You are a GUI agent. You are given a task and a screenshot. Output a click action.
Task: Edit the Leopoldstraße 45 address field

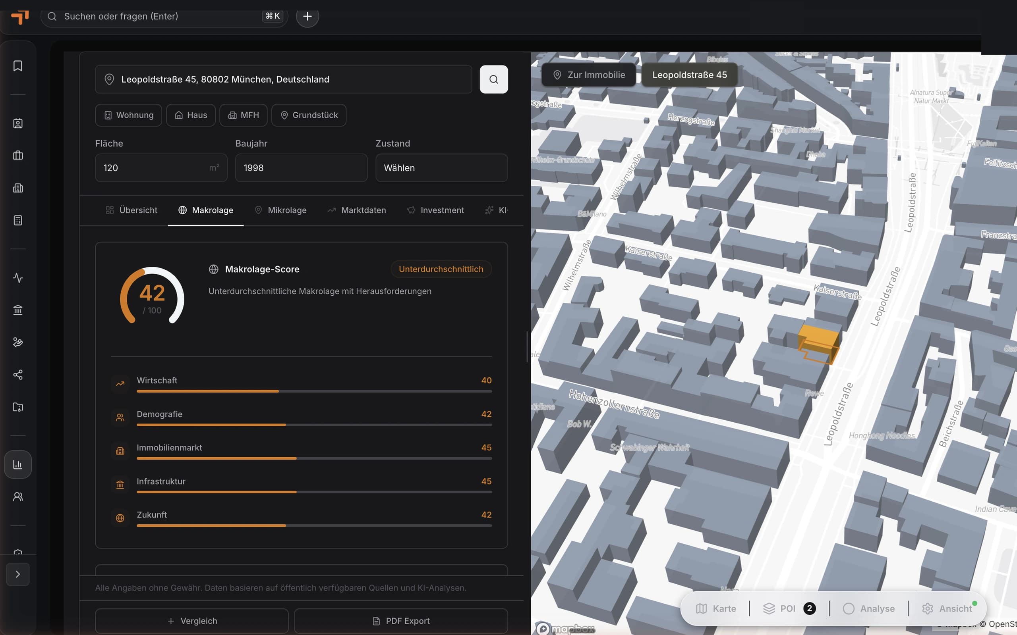pyautogui.click(x=284, y=79)
